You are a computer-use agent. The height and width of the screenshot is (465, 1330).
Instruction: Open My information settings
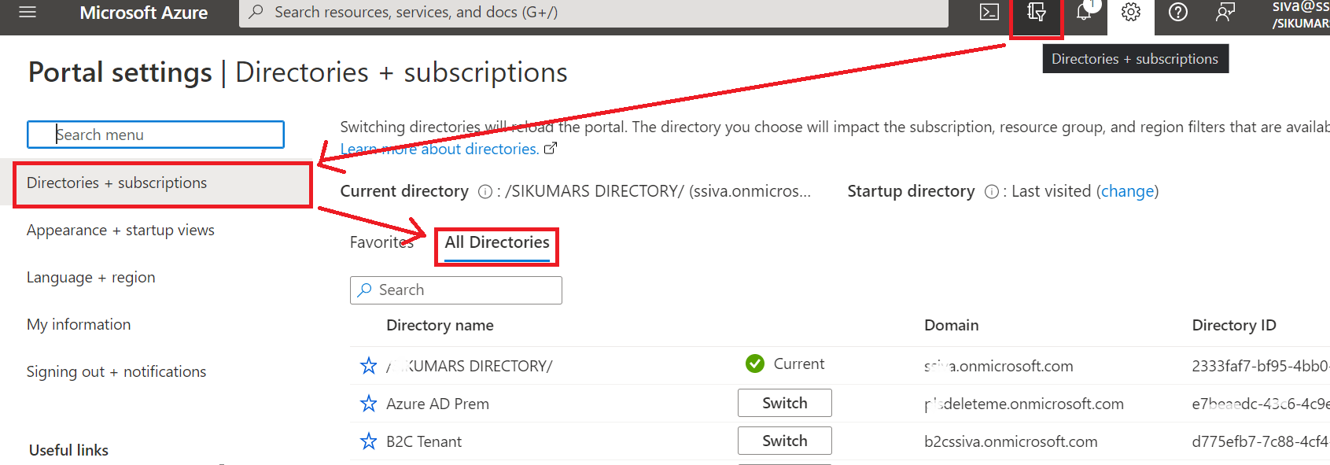pos(79,325)
